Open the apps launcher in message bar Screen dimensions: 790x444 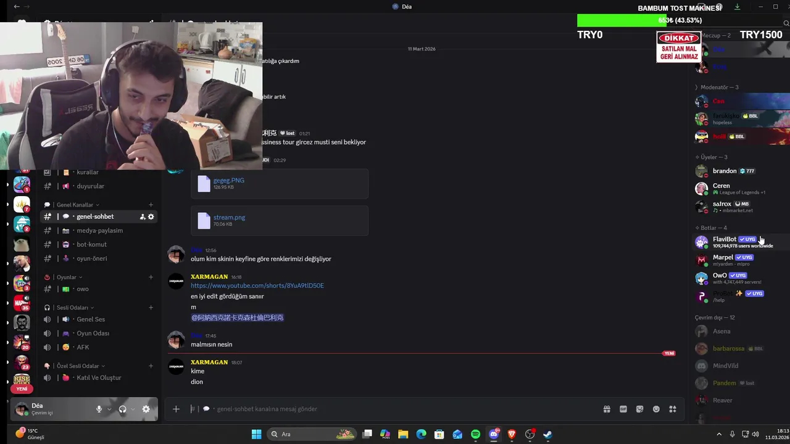pyautogui.click(x=673, y=409)
